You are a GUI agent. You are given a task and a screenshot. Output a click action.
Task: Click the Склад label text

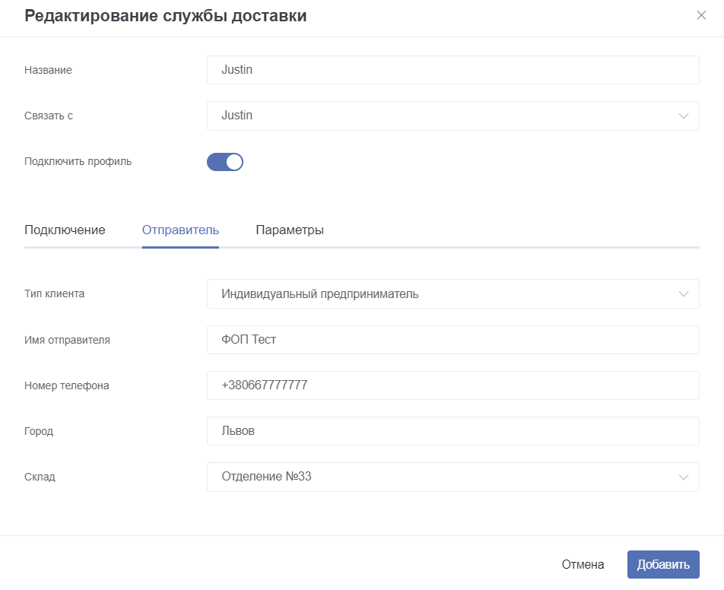click(40, 477)
